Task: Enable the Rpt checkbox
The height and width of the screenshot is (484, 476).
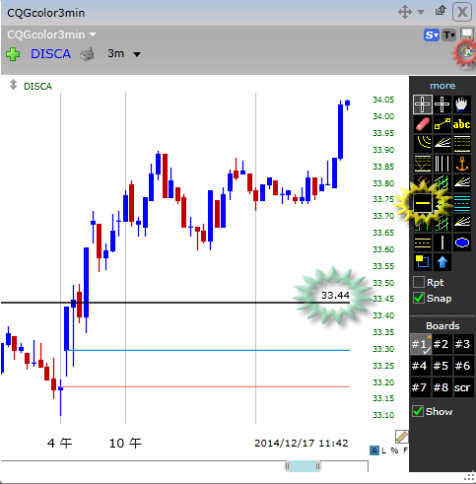Action: click(419, 282)
